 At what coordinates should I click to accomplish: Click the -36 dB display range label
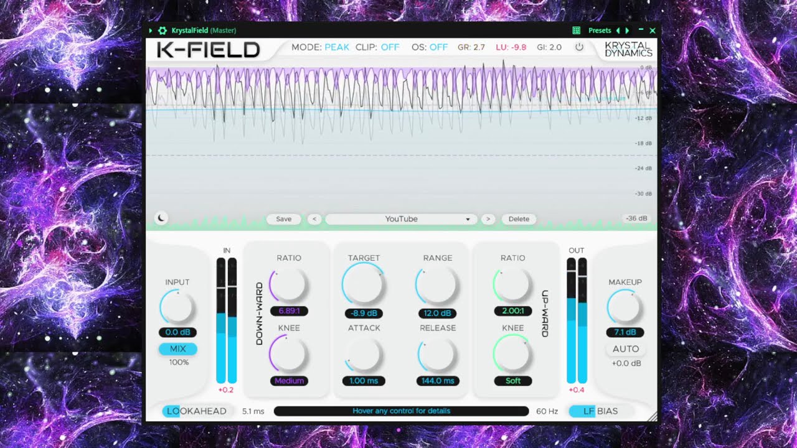[637, 218]
